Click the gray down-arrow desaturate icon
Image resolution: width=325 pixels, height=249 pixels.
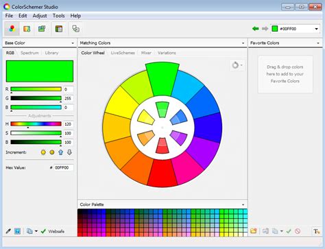[69, 152]
